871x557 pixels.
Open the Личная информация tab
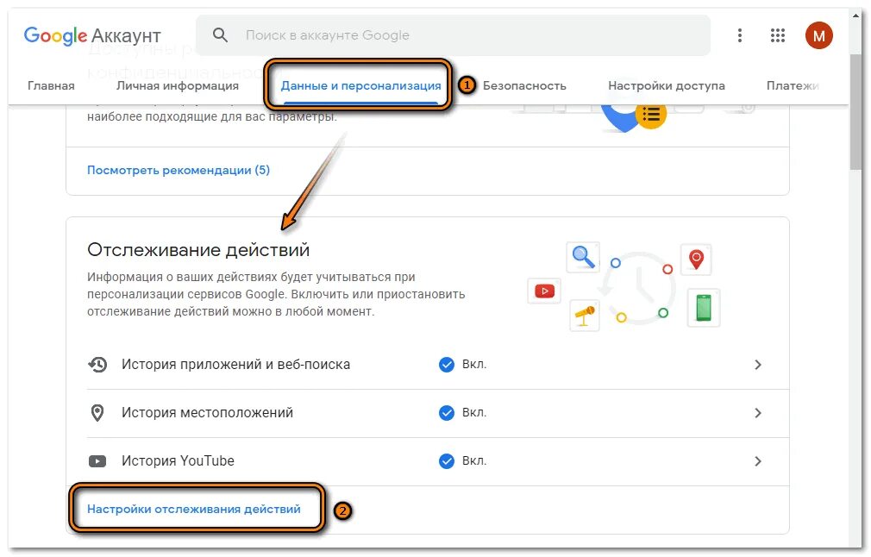(177, 85)
